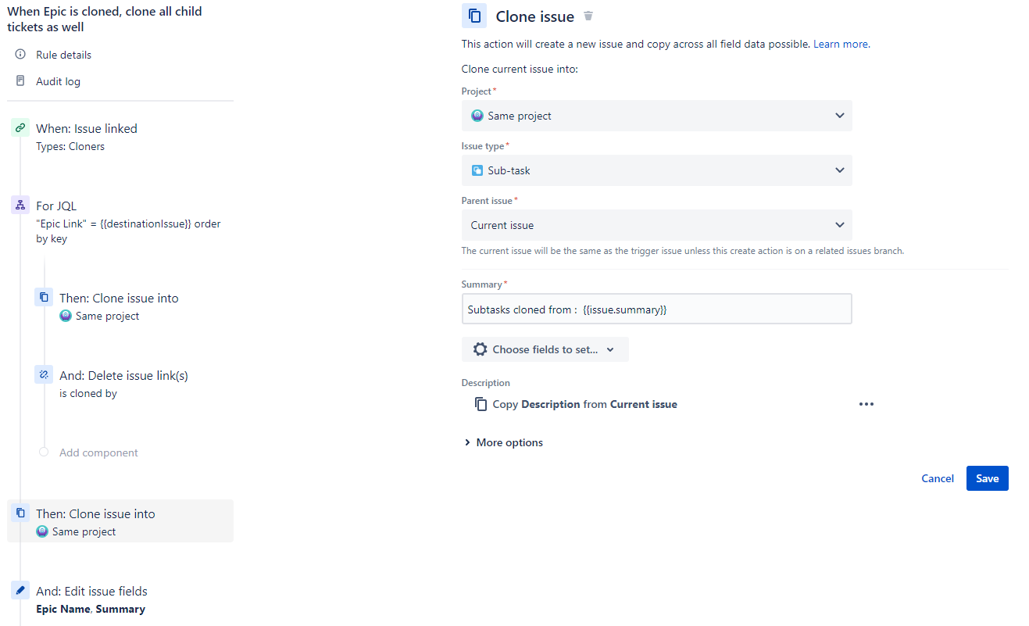The image size is (1029, 626).
Task: Click the copy icon next to Copy Description
Action: (x=481, y=404)
